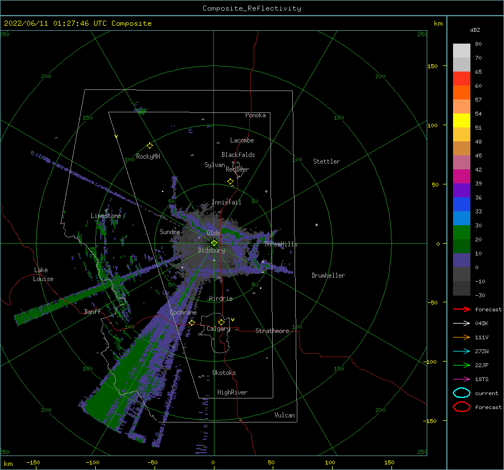Click the Airdrie town label
This screenshot has width=504, height=470.
coord(221,298)
